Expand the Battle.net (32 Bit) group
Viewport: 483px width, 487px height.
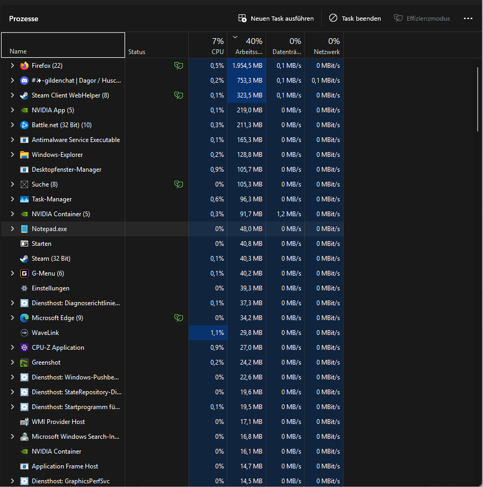pyautogui.click(x=12, y=125)
